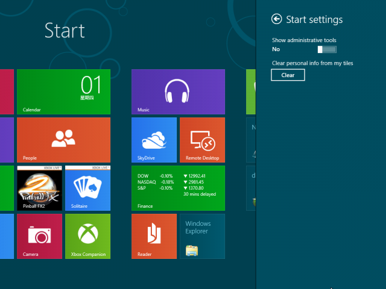The width and height of the screenshot is (386, 289).
Task: Select the NASDAQ value 2981.45
Action: (196, 182)
